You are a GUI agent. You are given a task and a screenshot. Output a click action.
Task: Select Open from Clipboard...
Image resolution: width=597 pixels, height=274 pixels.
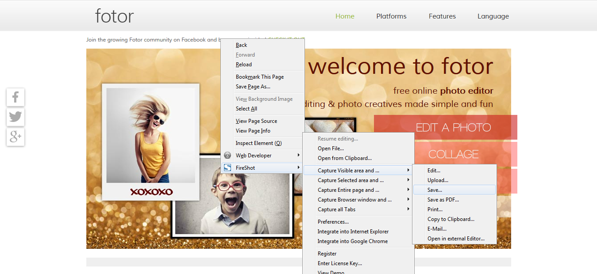[x=358, y=158]
